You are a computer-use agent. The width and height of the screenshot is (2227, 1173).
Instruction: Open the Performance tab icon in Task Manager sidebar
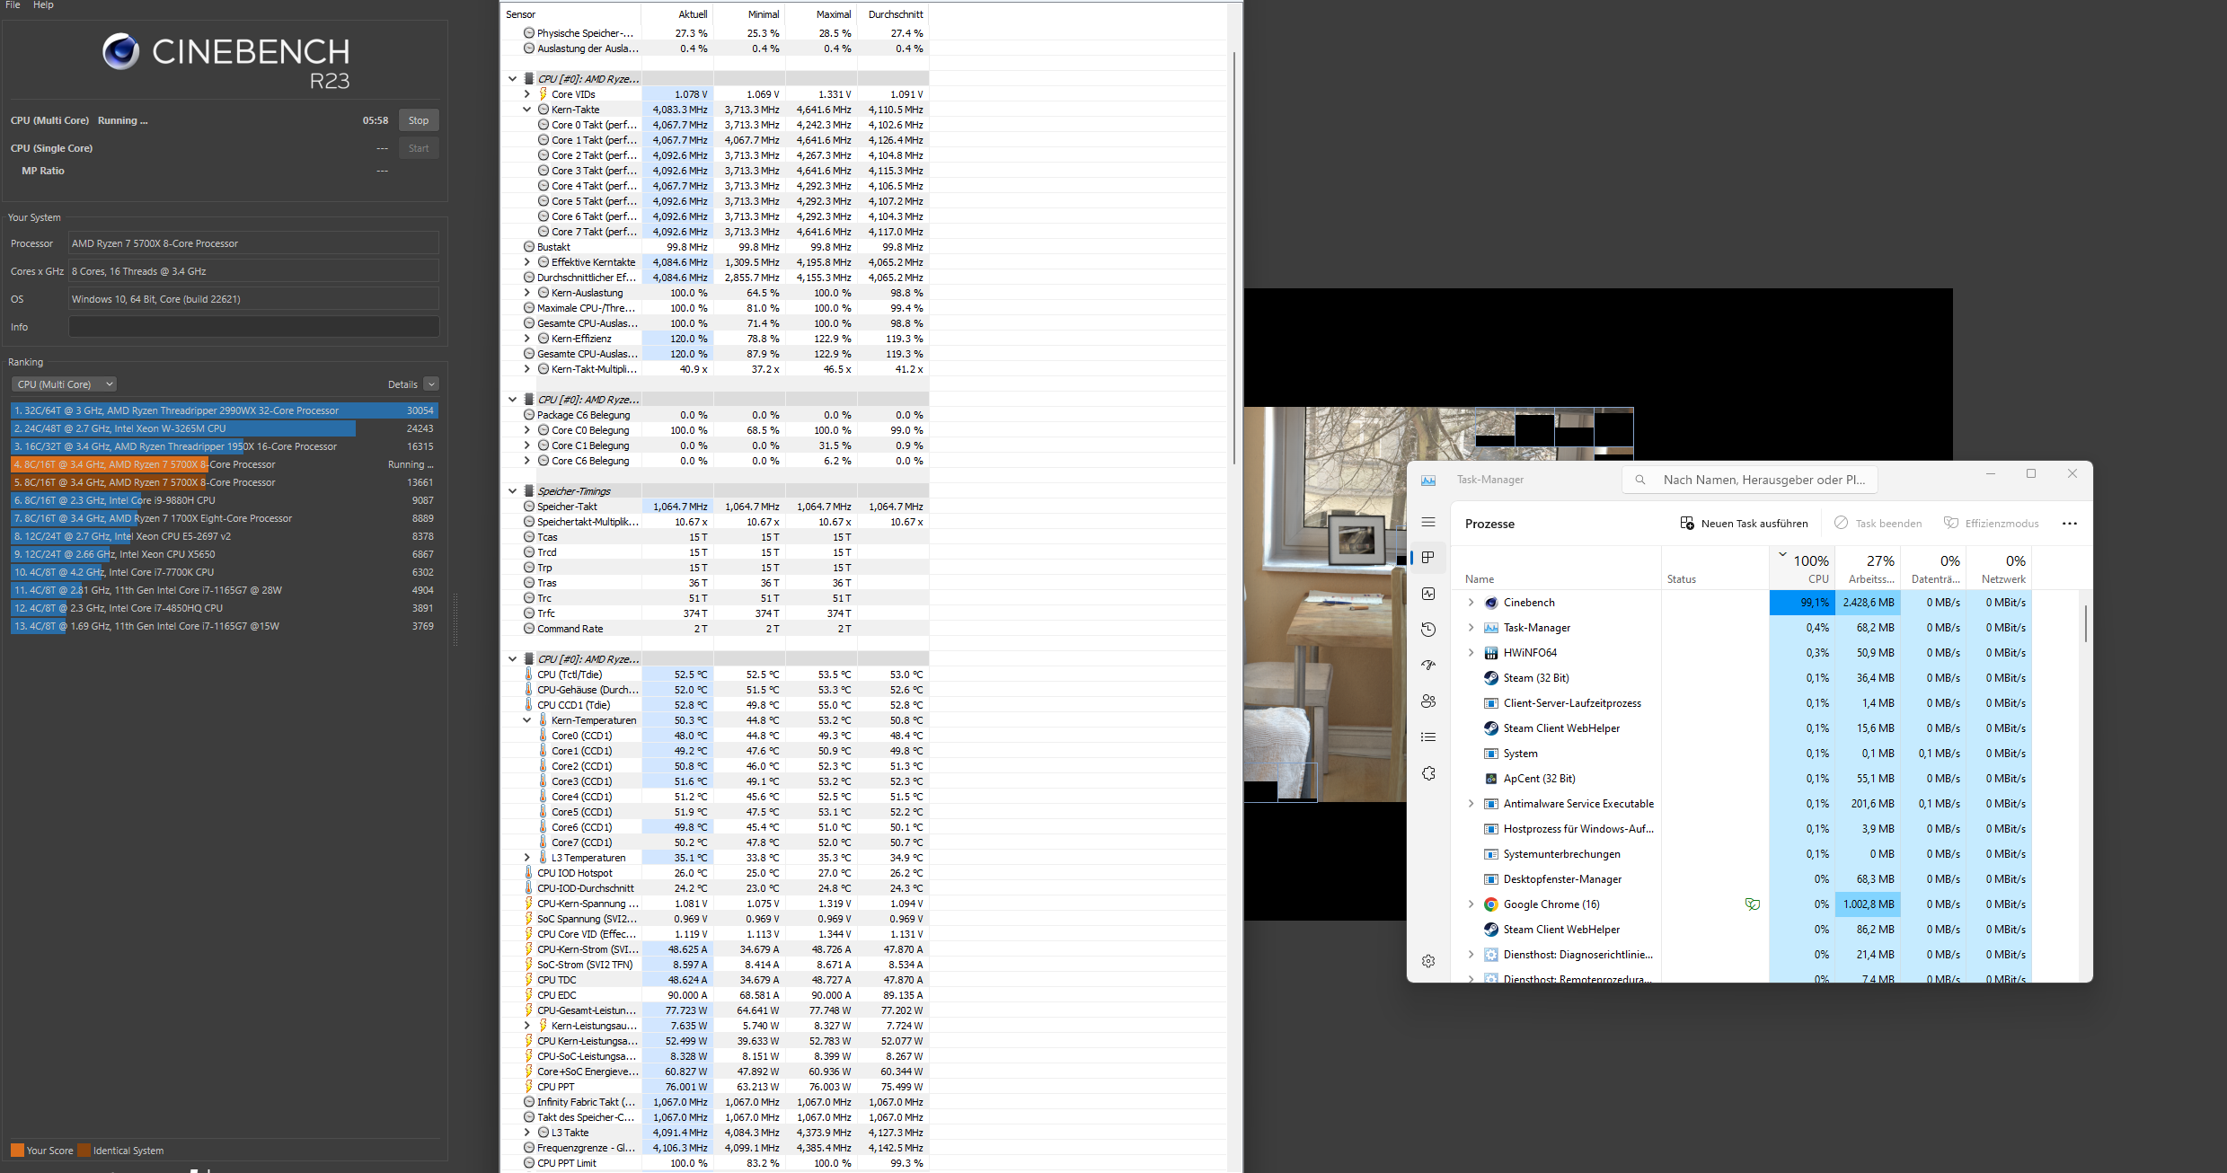[x=1428, y=594]
